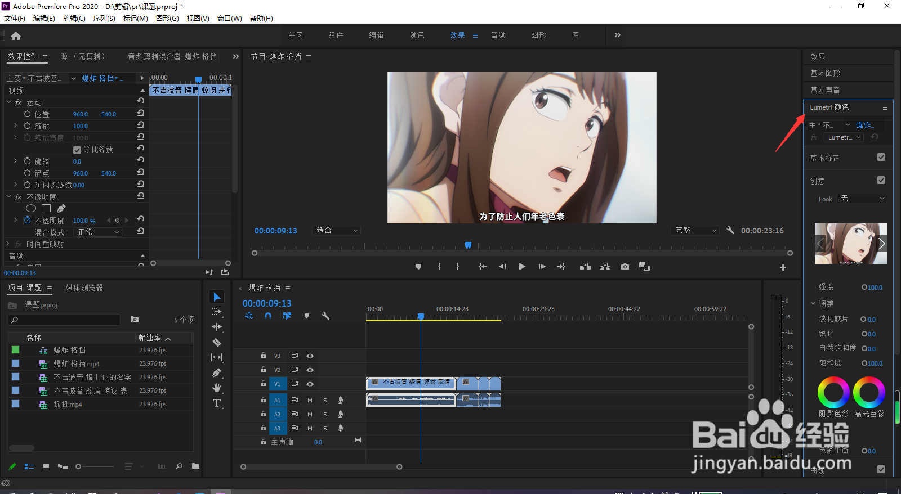Search project with magnifier icon

[179, 466]
